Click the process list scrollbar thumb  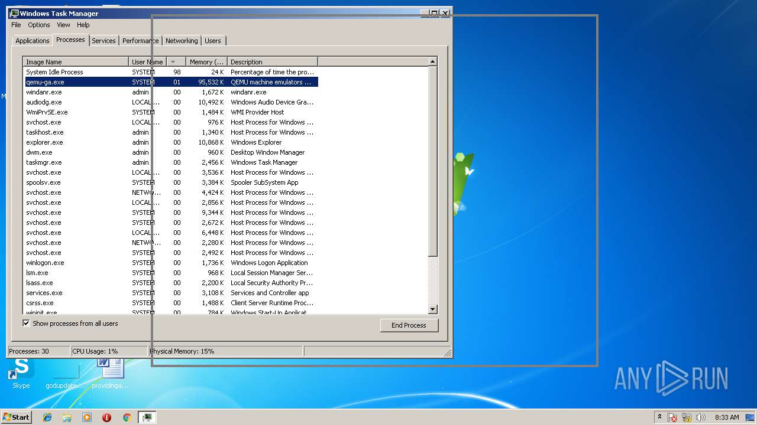click(x=433, y=162)
